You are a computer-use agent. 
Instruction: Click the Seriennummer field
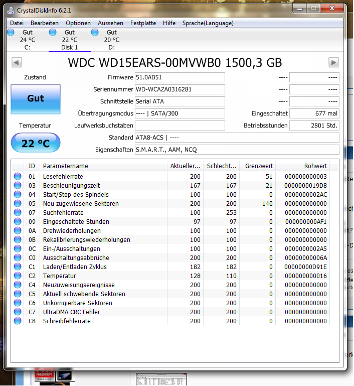click(180, 89)
